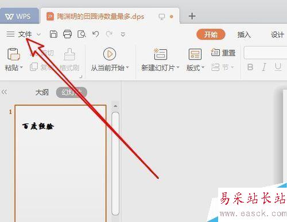
Task: Expand the quick access toolbar customize arrow
Action: point(123,34)
